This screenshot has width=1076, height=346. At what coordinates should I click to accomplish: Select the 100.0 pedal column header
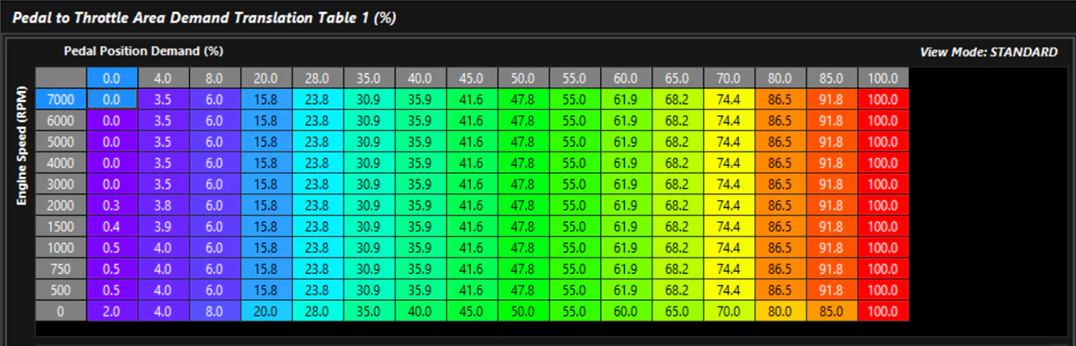(883, 79)
